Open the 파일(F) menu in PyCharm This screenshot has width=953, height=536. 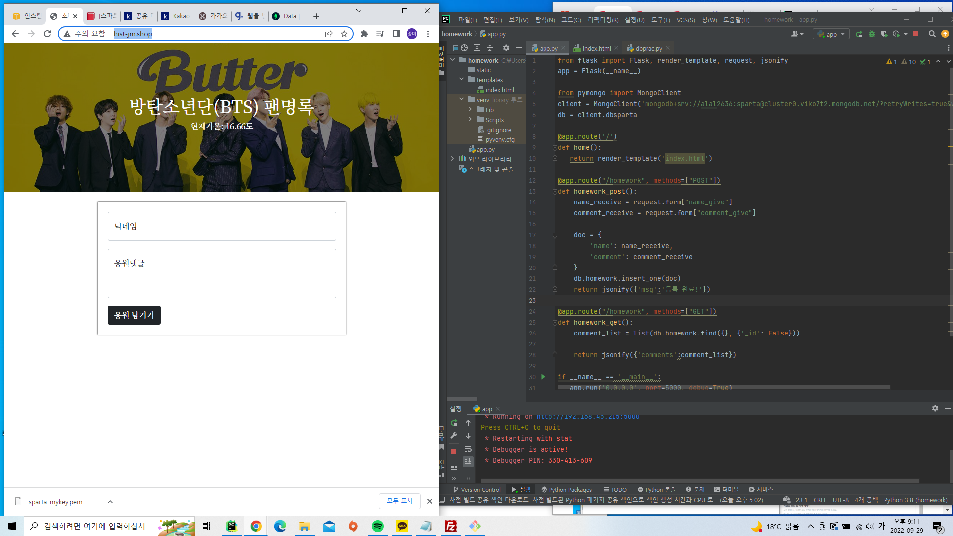click(x=467, y=20)
